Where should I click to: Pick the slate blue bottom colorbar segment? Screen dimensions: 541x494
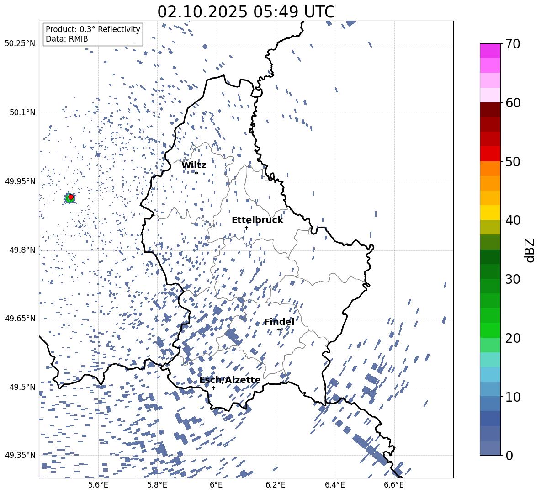pos(490,448)
